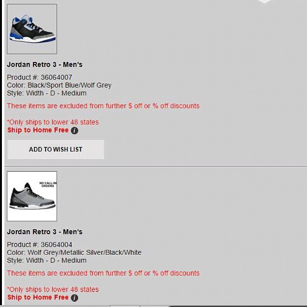Open Ship to Home info icon for Wolf Grey
This screenshot has height=307, width=307.
point(74,298)
